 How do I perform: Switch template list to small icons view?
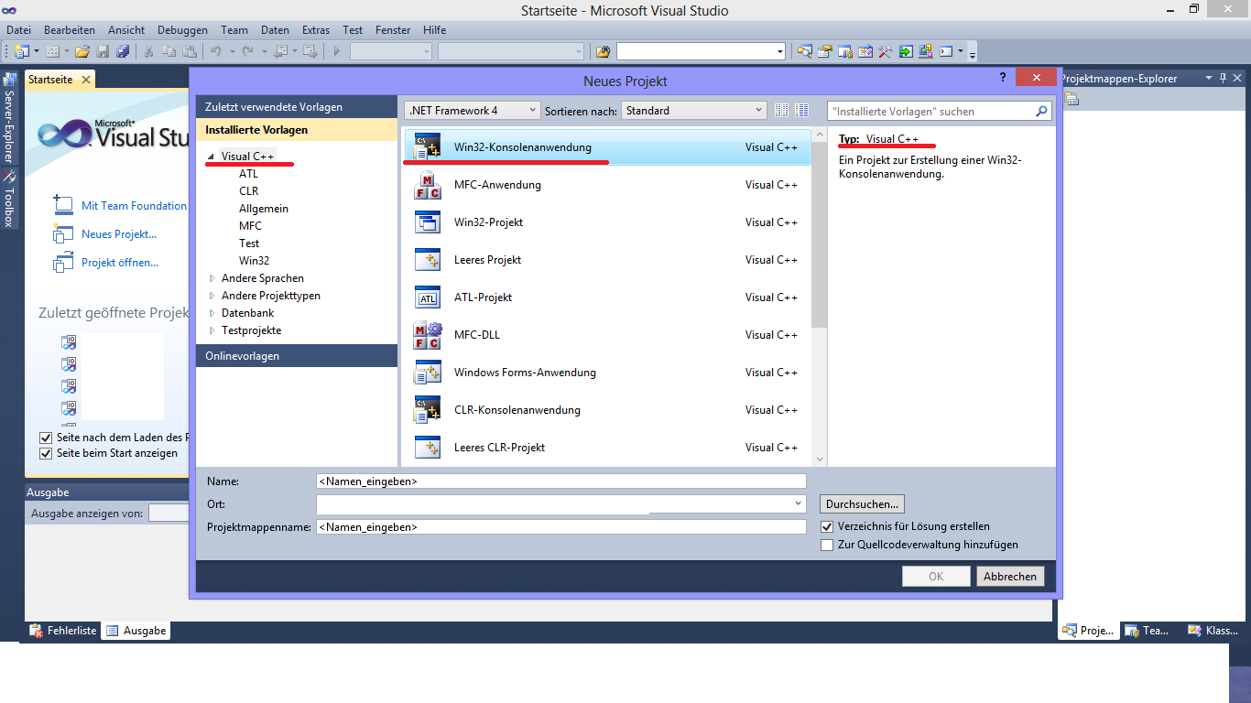coord(781,111)
